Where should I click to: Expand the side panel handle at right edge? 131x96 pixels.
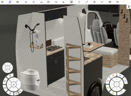pyautogui.click(x=129, y=7)
